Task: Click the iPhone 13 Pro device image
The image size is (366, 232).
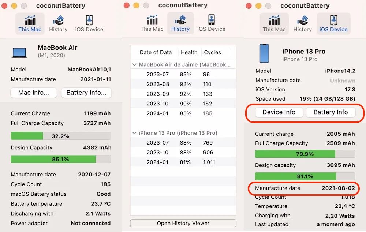Action: click(x=264, y=54)
